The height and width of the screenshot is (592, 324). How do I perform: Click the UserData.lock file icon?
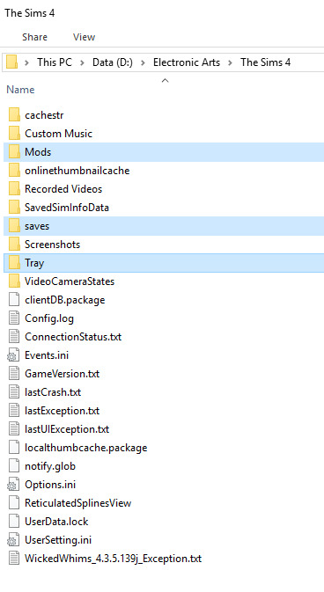[x=14, y=522]
